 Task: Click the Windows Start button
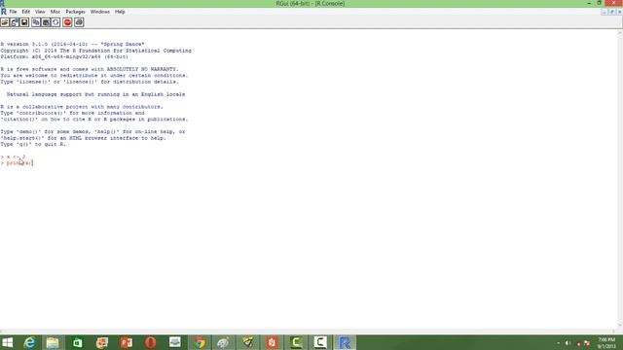(7, 342)
